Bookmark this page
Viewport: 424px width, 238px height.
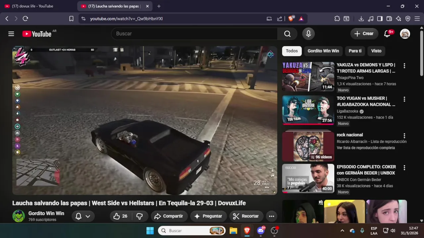click(x=71, y=19)
